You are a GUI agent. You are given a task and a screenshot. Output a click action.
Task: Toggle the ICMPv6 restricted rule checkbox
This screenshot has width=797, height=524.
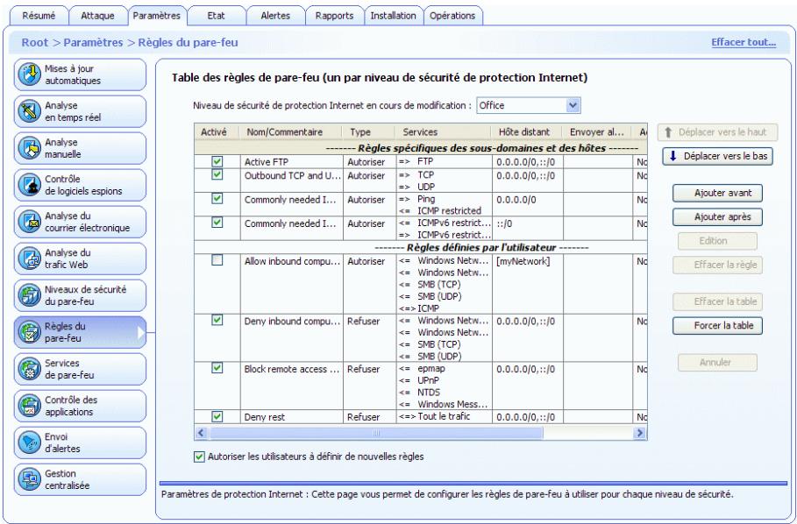click(x=217, y=222)
